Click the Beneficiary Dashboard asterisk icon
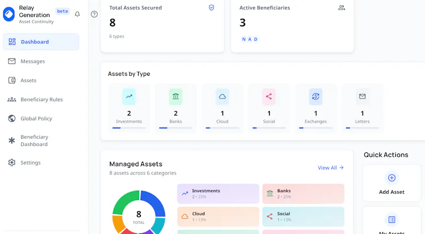Screen dimensions: 425x234 [x=12, y=140]
